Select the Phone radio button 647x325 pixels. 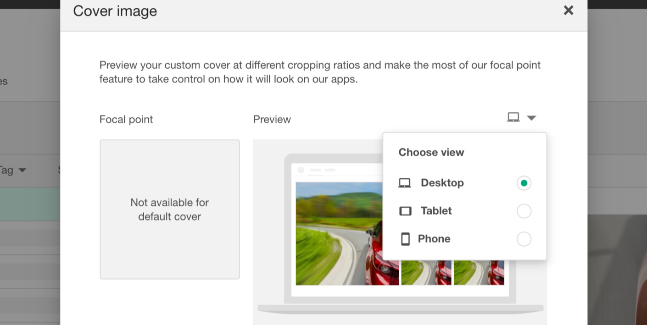[x=524, y=239]
